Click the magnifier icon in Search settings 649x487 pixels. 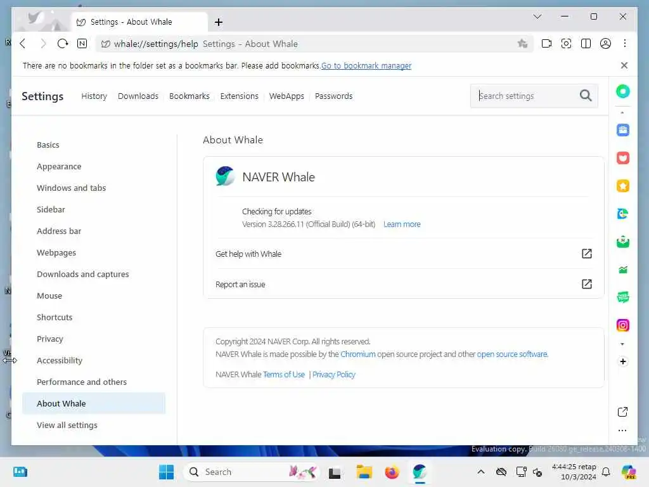pyautogui.click(x=585, y=96)
